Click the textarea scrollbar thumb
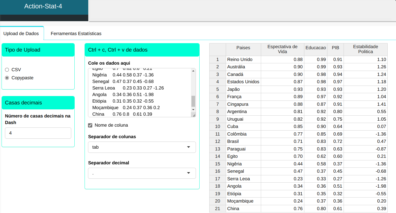 tap(193, 101)
